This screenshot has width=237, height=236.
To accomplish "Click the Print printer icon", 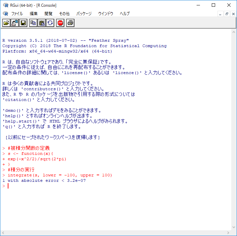I will click(70, 23).
